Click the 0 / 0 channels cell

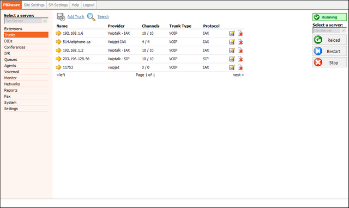146,67
